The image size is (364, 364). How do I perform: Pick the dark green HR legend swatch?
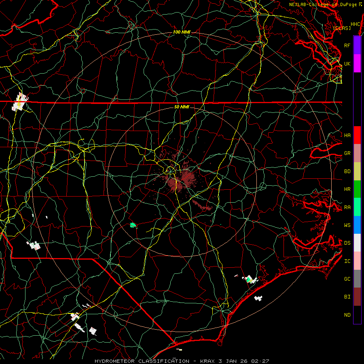tap(357, 189)
